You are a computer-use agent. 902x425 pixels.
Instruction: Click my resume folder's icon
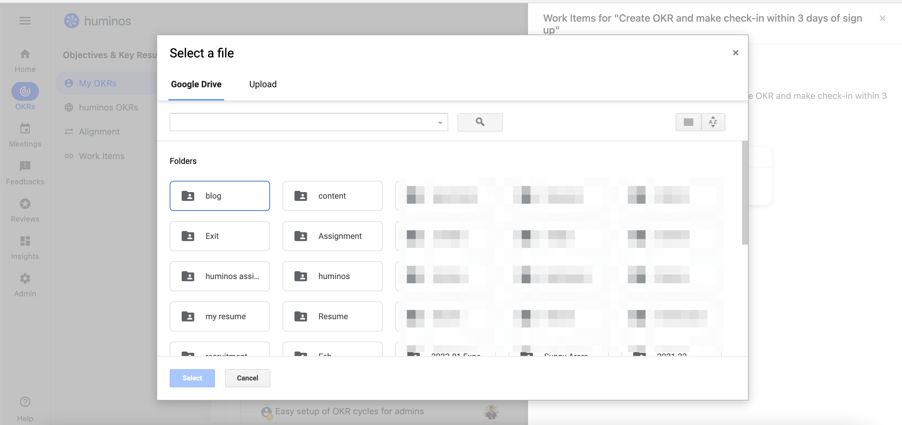188,317
